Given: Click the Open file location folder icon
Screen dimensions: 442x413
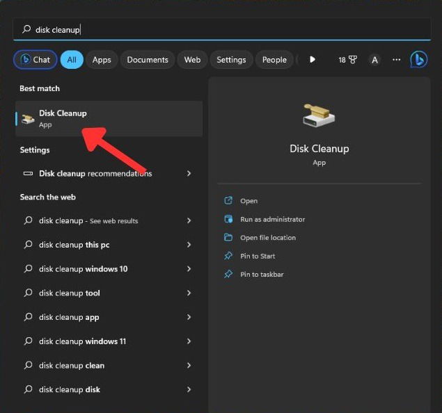Looking at the screenshot, I should pos(228,237).
